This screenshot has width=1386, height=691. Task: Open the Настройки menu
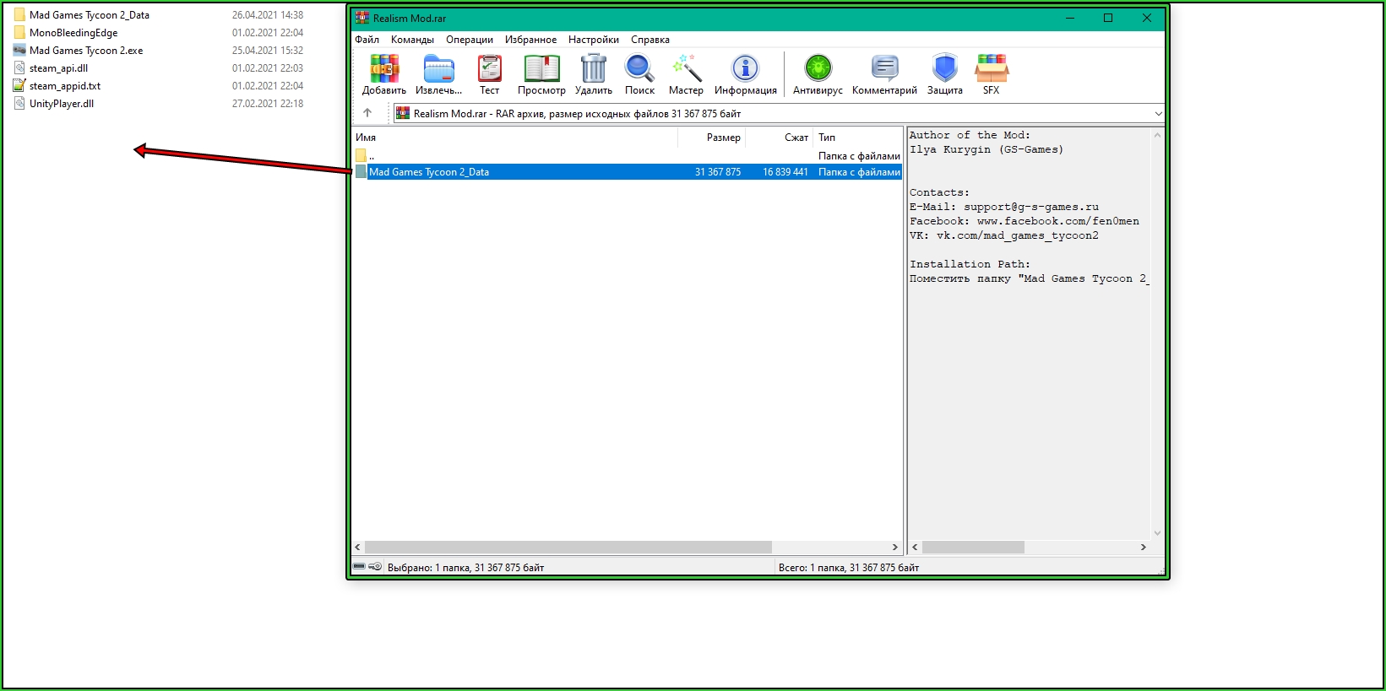(x=594, y=40)
